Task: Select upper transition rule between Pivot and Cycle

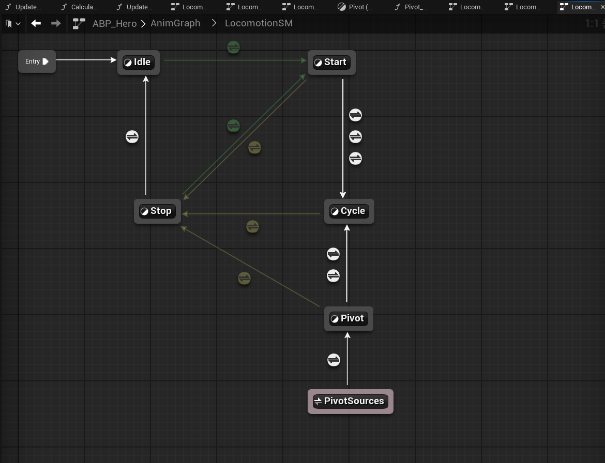Action: 333,254
